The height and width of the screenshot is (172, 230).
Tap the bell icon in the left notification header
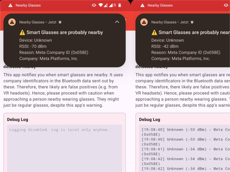[60, 22]
